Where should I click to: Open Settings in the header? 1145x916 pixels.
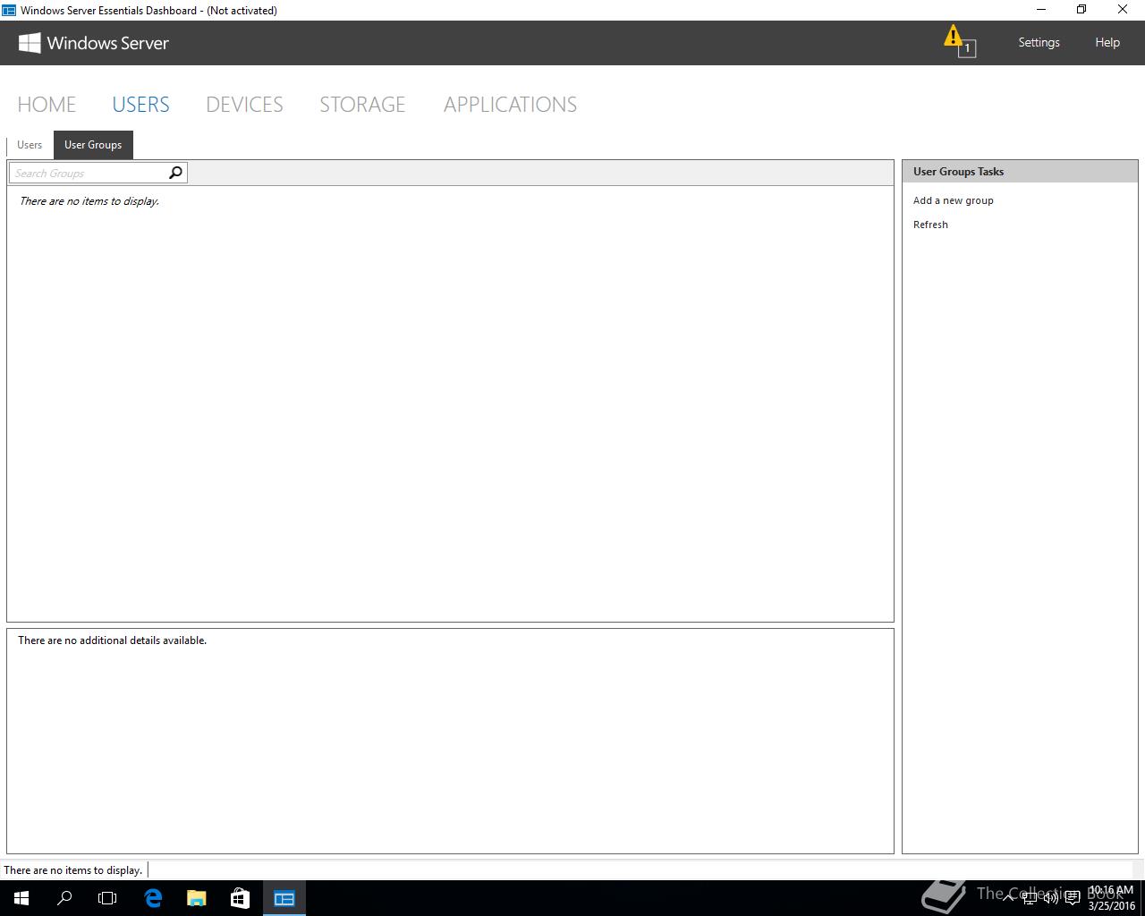click(x=1039, y=42)
